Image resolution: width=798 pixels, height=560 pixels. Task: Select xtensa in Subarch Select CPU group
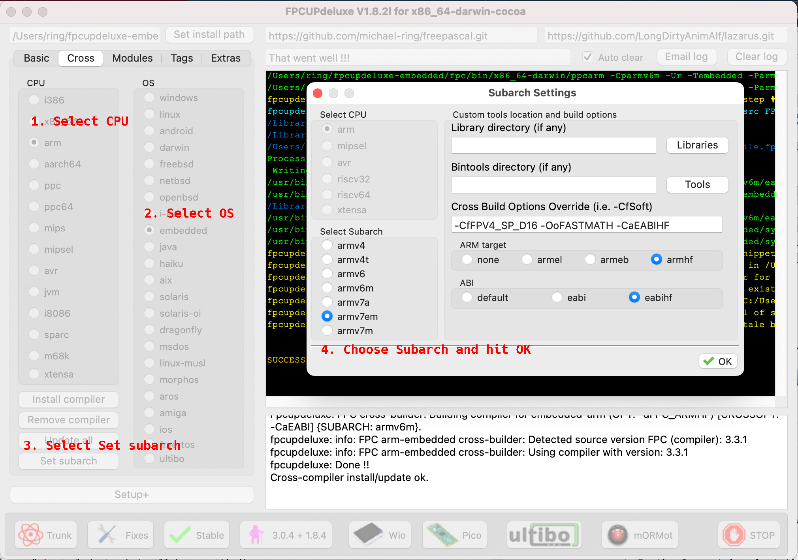tap(327, 209)
